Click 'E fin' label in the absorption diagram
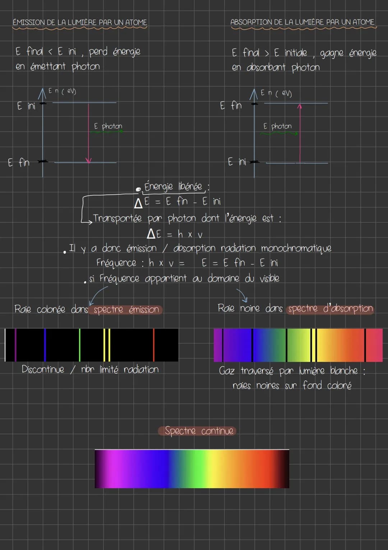 coord(231,105)
